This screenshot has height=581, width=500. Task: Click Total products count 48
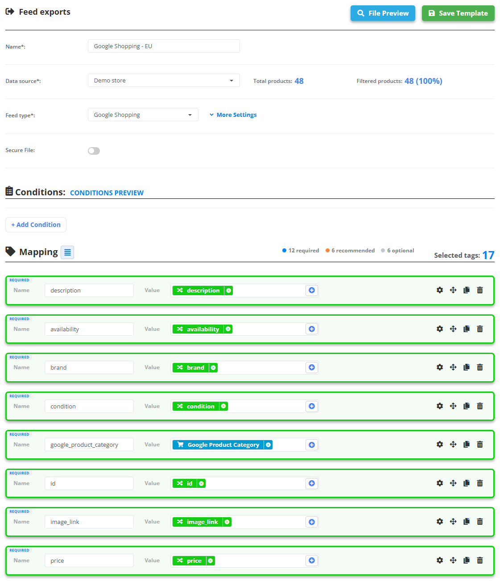[x=299, y=81]
